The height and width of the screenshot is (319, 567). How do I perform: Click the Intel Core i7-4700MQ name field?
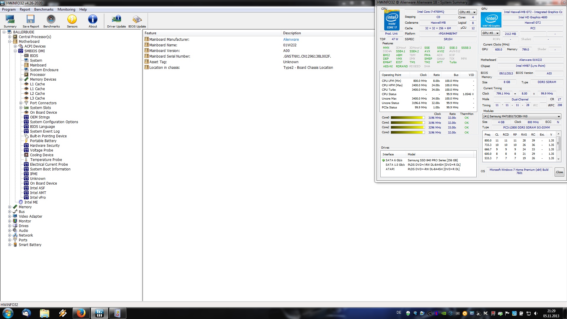click(x=431, y=12)
